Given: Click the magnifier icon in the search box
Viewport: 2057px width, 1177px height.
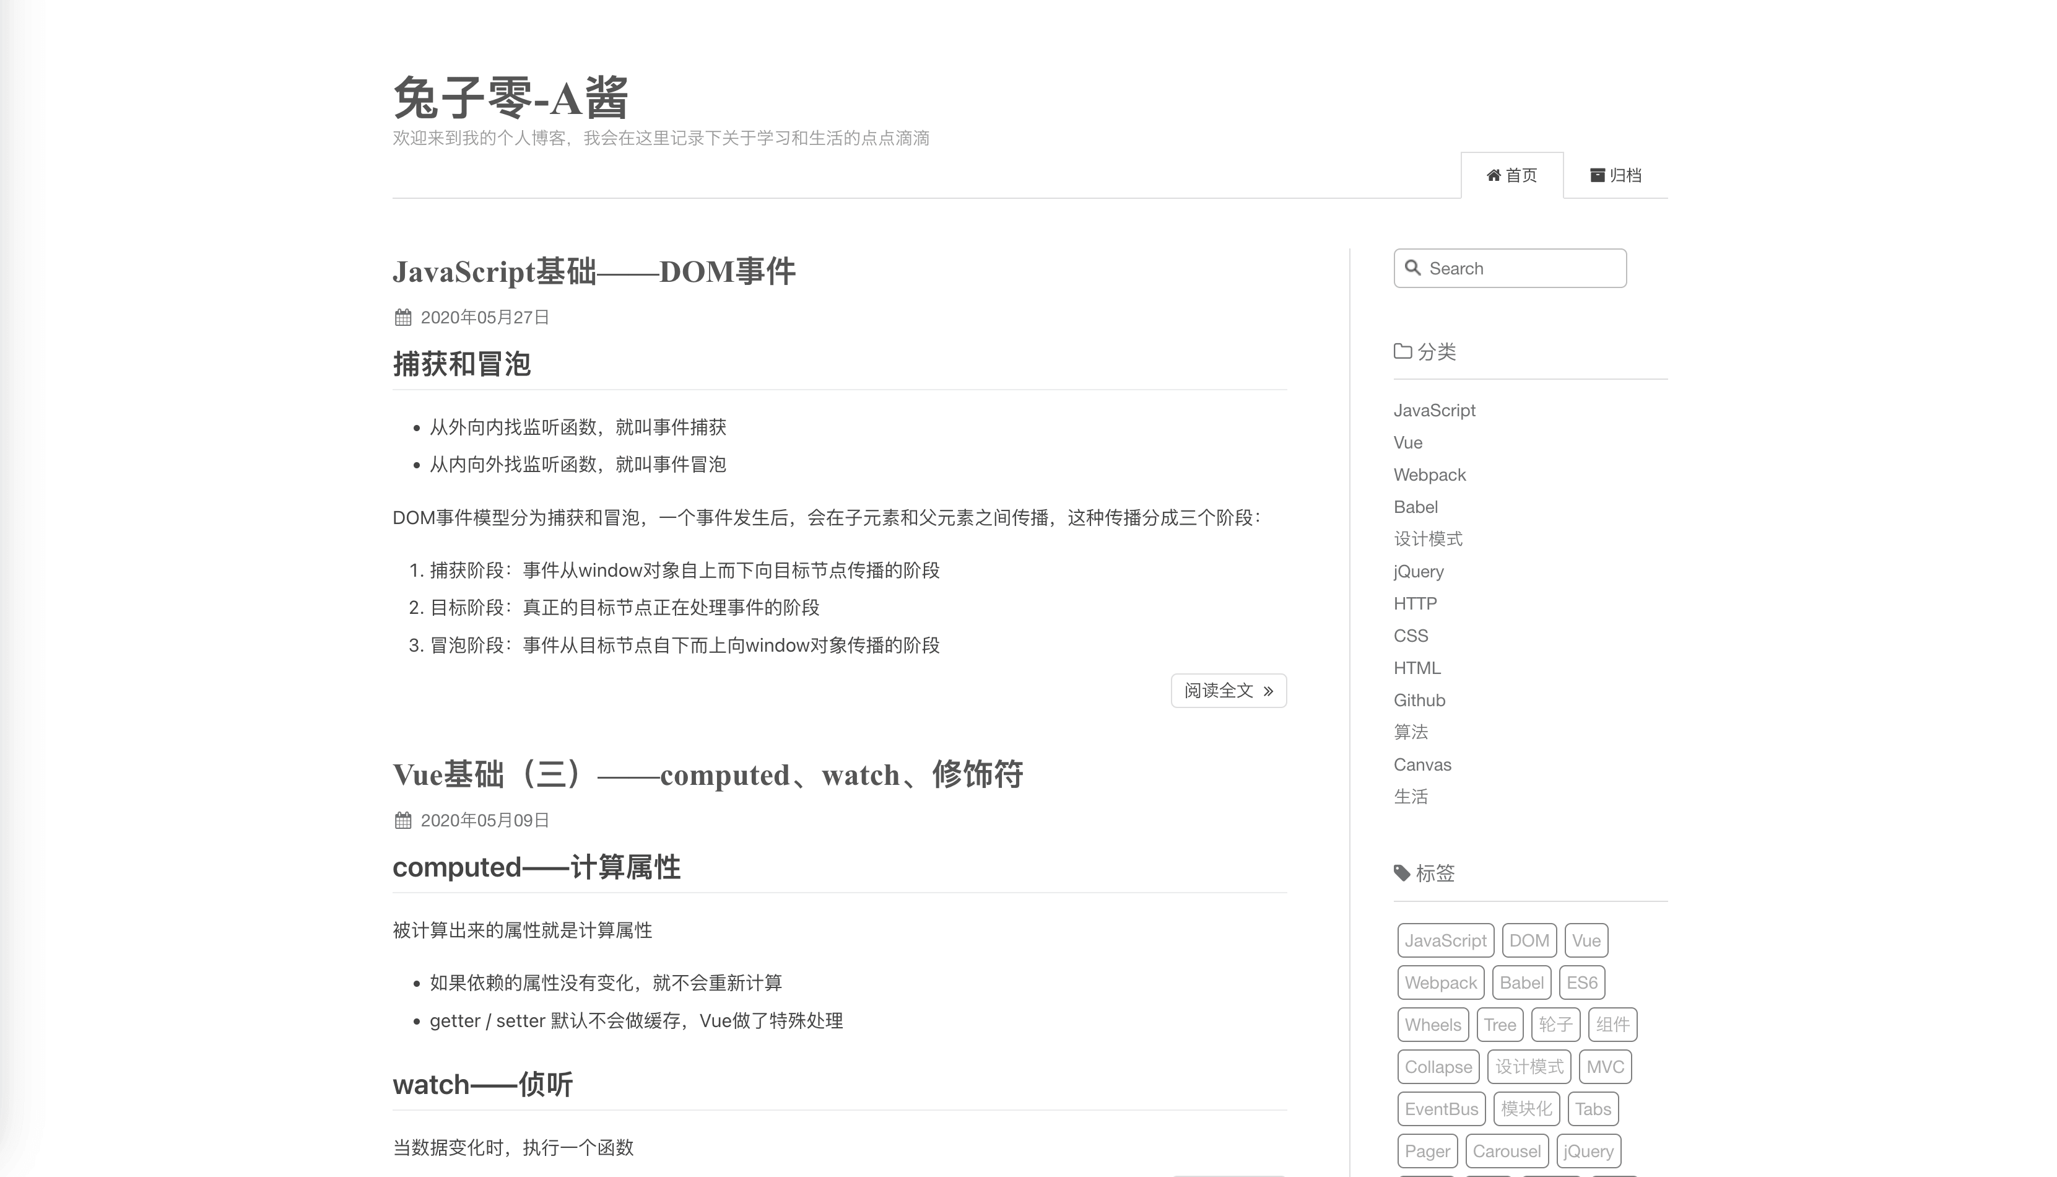Looking at the screenshot, I should [x=1412, y=268].
